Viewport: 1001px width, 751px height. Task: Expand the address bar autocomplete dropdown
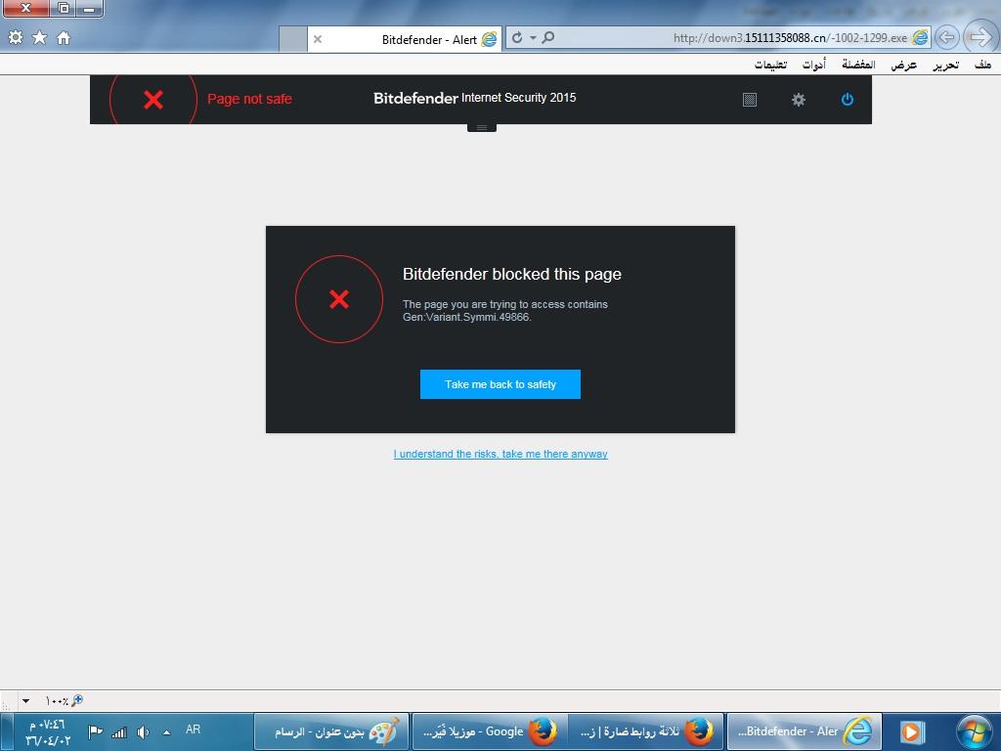[x=533, y=38]
